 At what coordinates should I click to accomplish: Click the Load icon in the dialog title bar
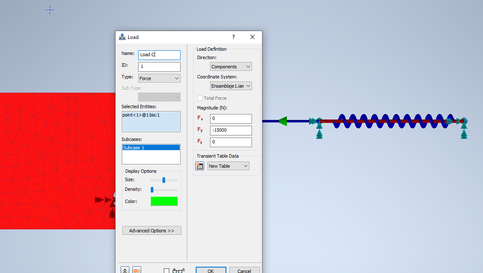click(x=122, y=37)
